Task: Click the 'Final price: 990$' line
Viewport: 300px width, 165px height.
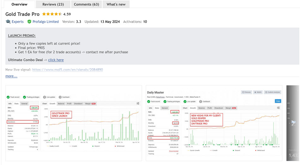Action: point(31,48)
